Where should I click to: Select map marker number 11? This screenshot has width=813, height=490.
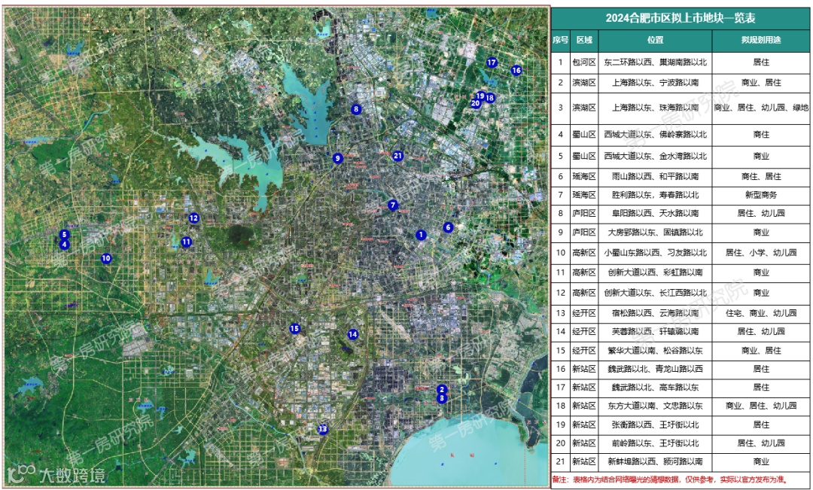pos(186,242)
